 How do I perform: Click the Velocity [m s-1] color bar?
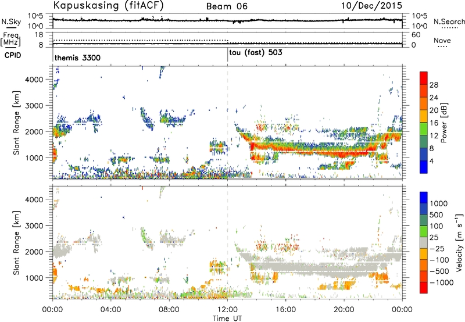pos(424,242)
